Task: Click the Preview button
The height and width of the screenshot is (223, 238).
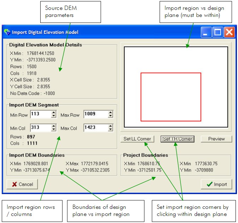Action: tap(216, 139)
